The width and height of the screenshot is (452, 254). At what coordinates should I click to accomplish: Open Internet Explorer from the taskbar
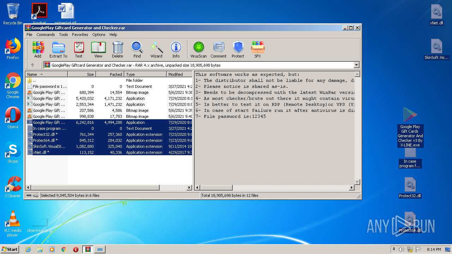28,249
